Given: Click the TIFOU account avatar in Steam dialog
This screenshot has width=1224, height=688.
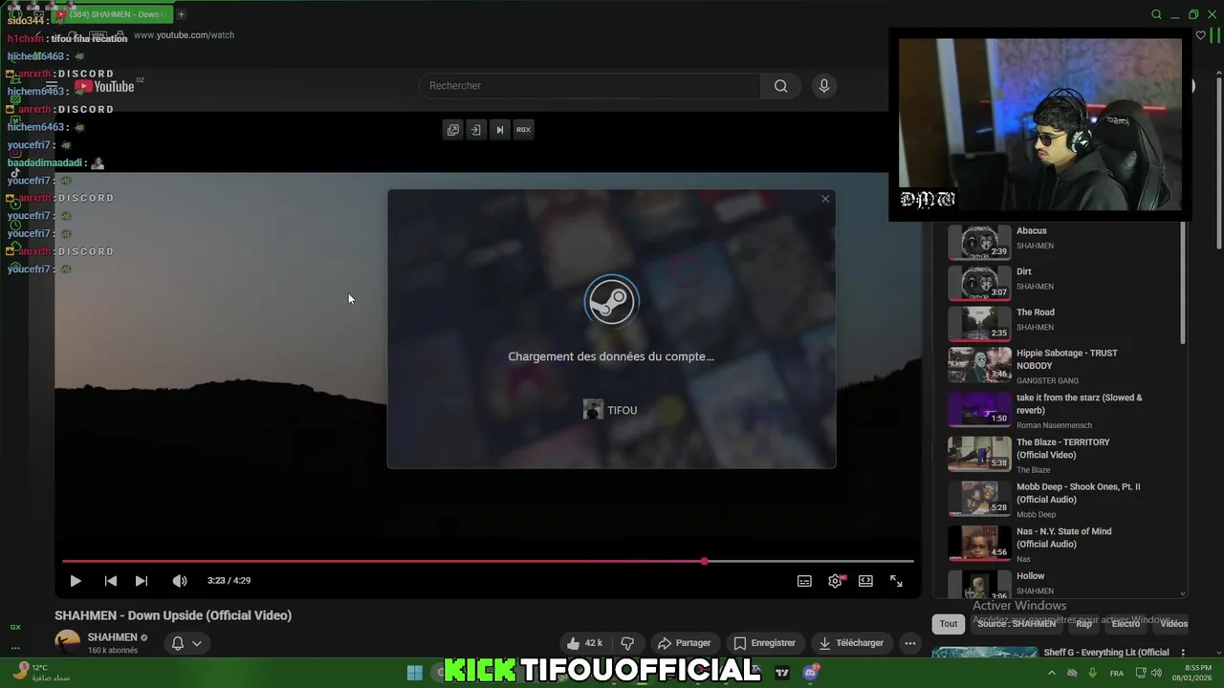Looking at the screenshot, I should click(593, 410).
